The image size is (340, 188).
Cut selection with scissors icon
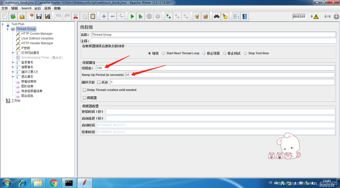tap(75, 17)
